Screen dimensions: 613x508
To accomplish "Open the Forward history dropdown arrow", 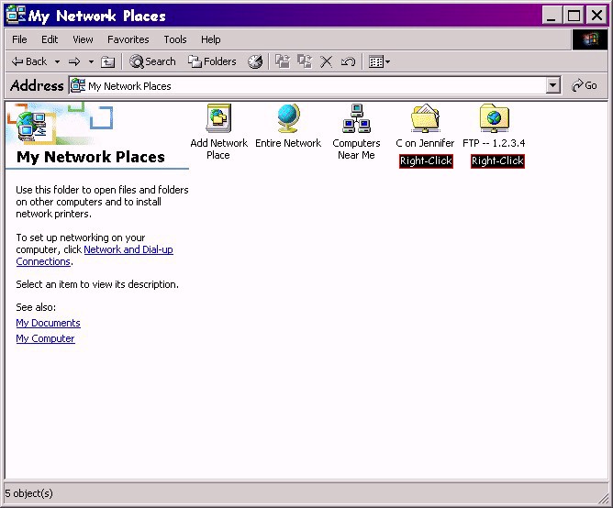I will pos(91,61).
